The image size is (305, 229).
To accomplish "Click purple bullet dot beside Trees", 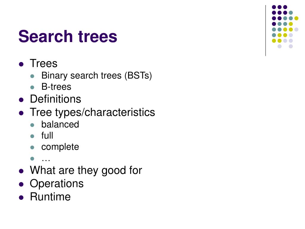I will pos(21,64).
